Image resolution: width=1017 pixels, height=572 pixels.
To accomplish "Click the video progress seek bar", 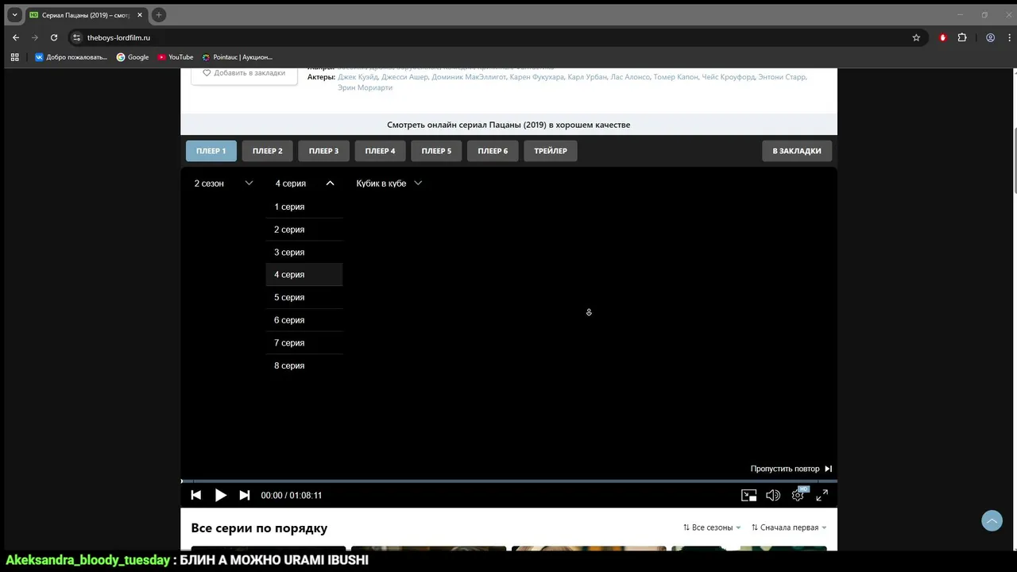I will 508,481.
